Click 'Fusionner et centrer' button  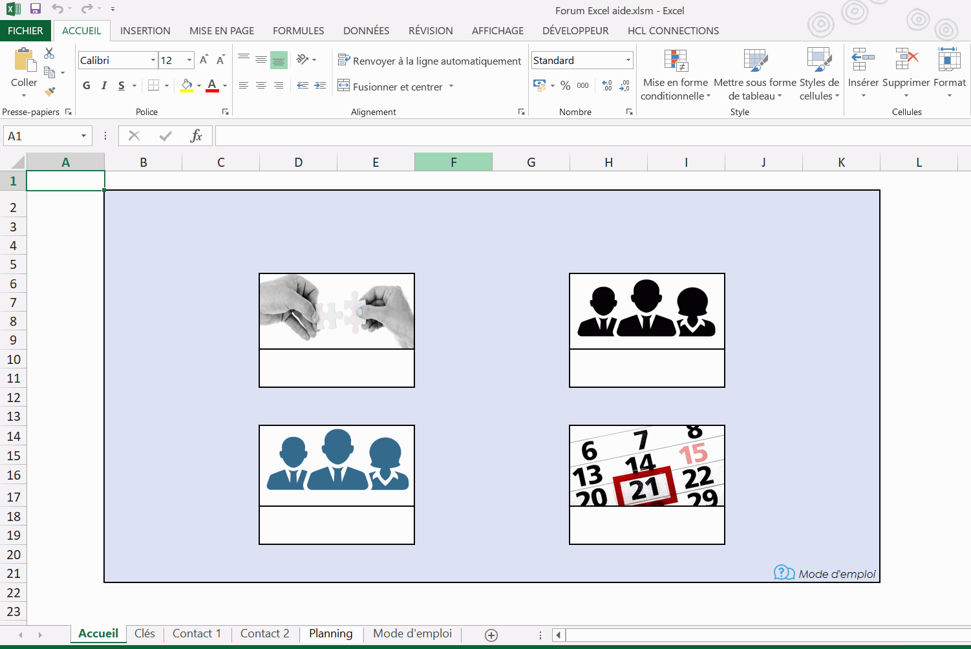(390, 87)
